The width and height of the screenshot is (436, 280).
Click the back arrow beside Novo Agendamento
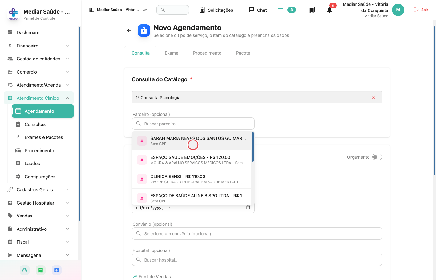point(129,30)
